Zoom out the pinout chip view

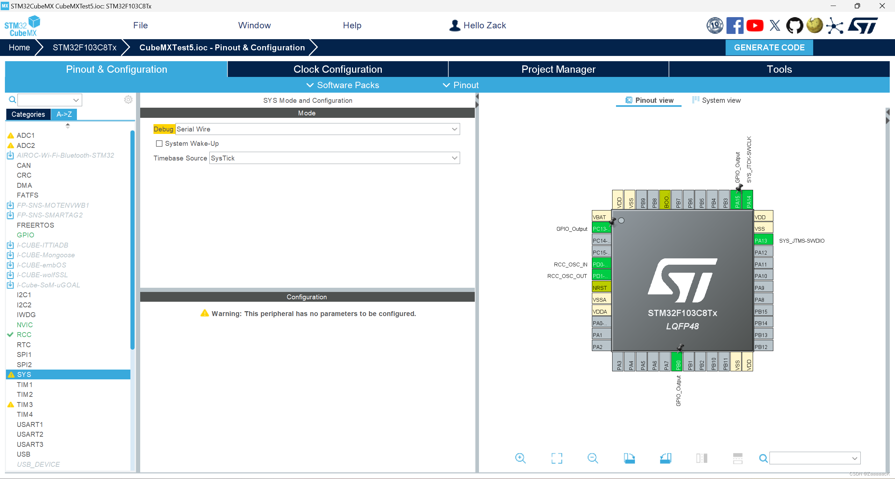pos(593,458)
